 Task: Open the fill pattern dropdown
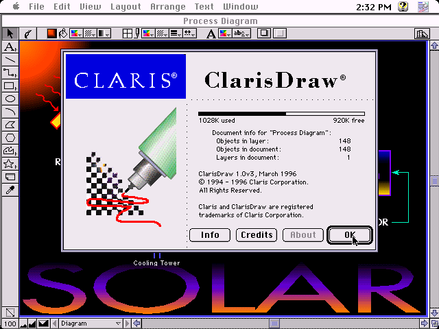[x=90, y=34]
